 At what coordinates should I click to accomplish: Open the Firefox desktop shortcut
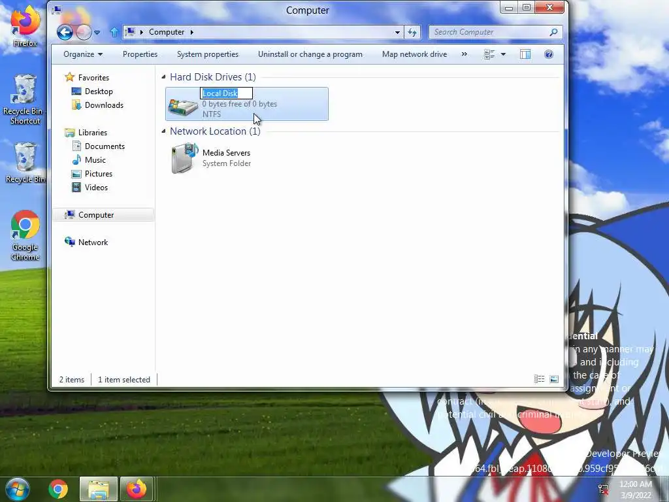[25, 26]
